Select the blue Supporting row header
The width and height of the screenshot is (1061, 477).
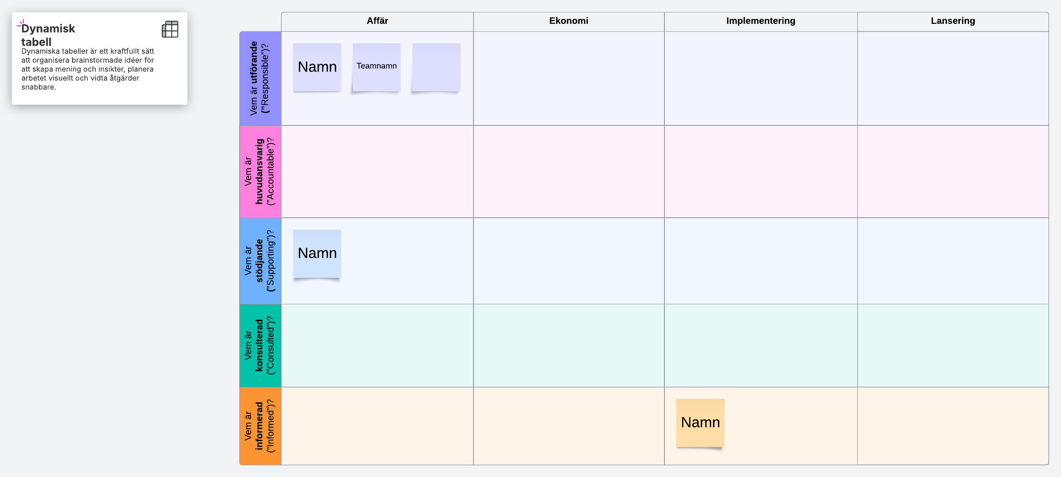point(260,261)
